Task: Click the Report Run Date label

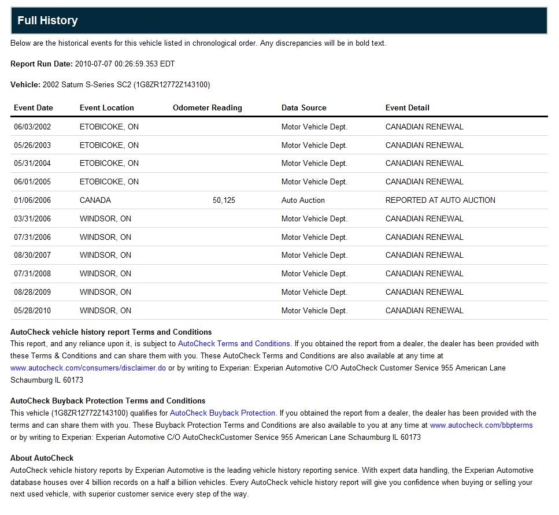Action: click(x=42, y=64)
